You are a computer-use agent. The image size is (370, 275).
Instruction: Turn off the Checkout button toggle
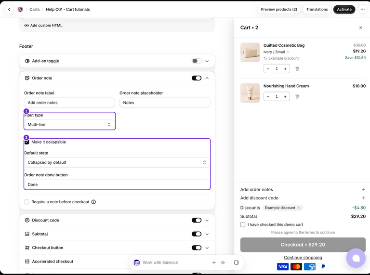[197, 248]
